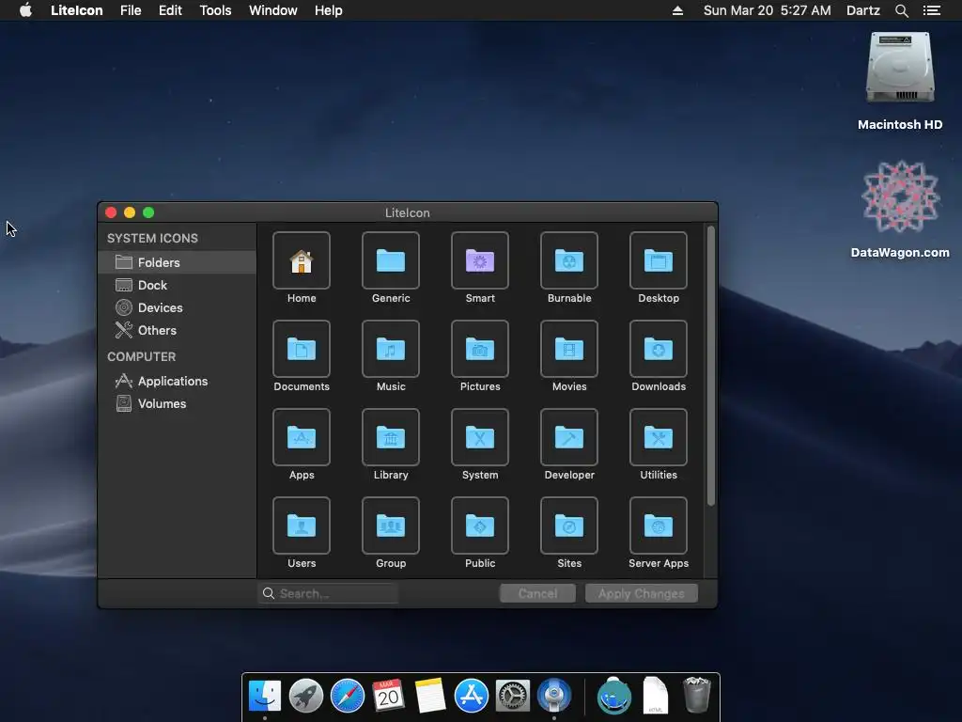The width and height of the screenshot is (962, 722).
Task: Pick the Burnable folder icon
Action: click(x=569, y=260)
